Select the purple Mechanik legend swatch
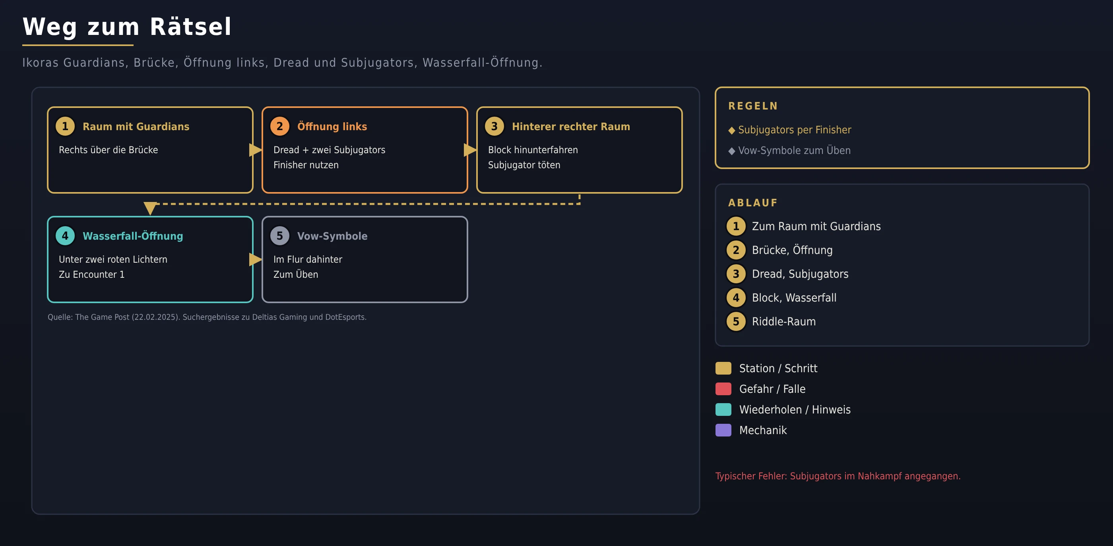1113x546 pixels. tap(723, 431)
